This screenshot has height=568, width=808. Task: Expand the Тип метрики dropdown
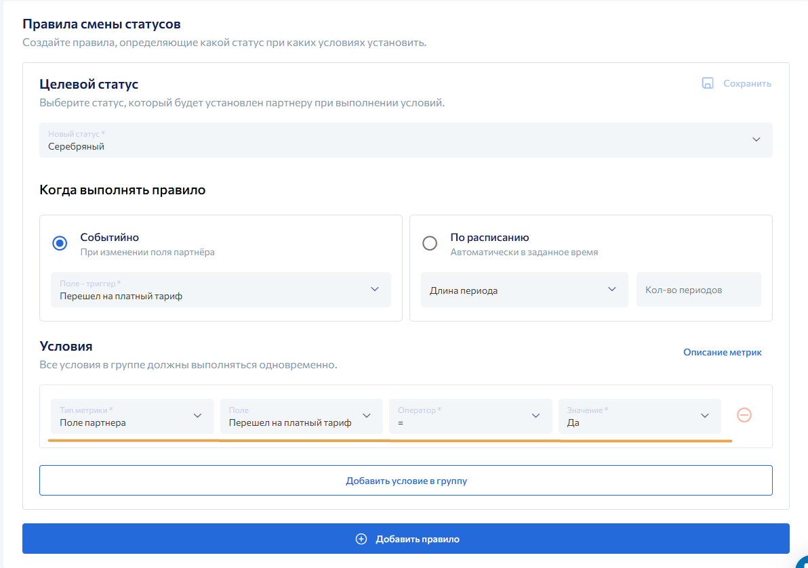(132, 416)
